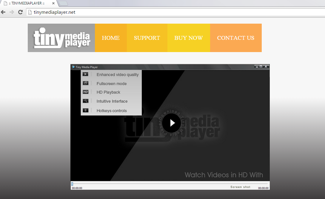Screen dimensions: 325x199
Task: Click the browser back arrow
Action: (x=3, y=12)
